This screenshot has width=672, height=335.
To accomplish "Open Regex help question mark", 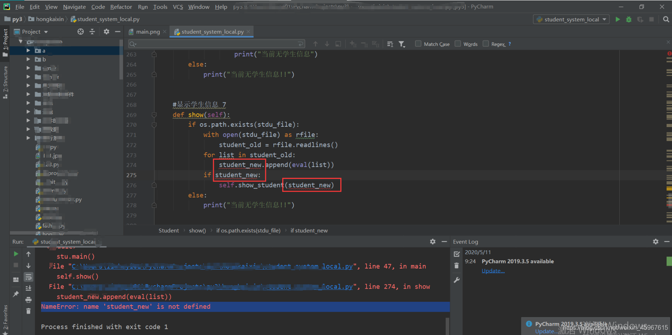I will [x=510, y=44].
